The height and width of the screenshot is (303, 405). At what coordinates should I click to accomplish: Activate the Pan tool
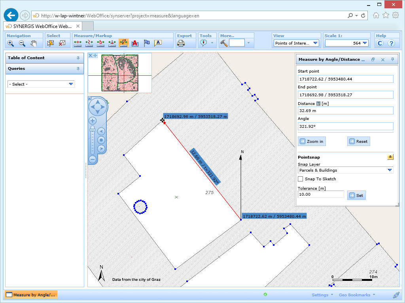pyautogui.click(x=34, y=43)
